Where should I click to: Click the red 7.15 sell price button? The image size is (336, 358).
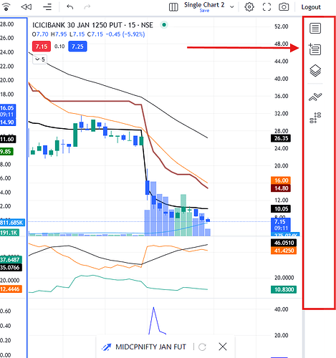coord(42,47)
